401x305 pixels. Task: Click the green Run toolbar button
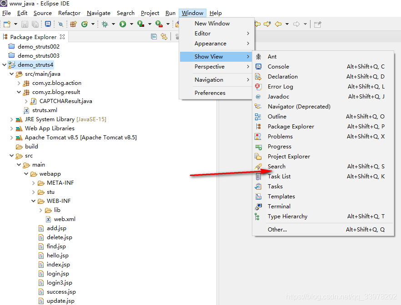pyautogui.click(x=123, y=24)
